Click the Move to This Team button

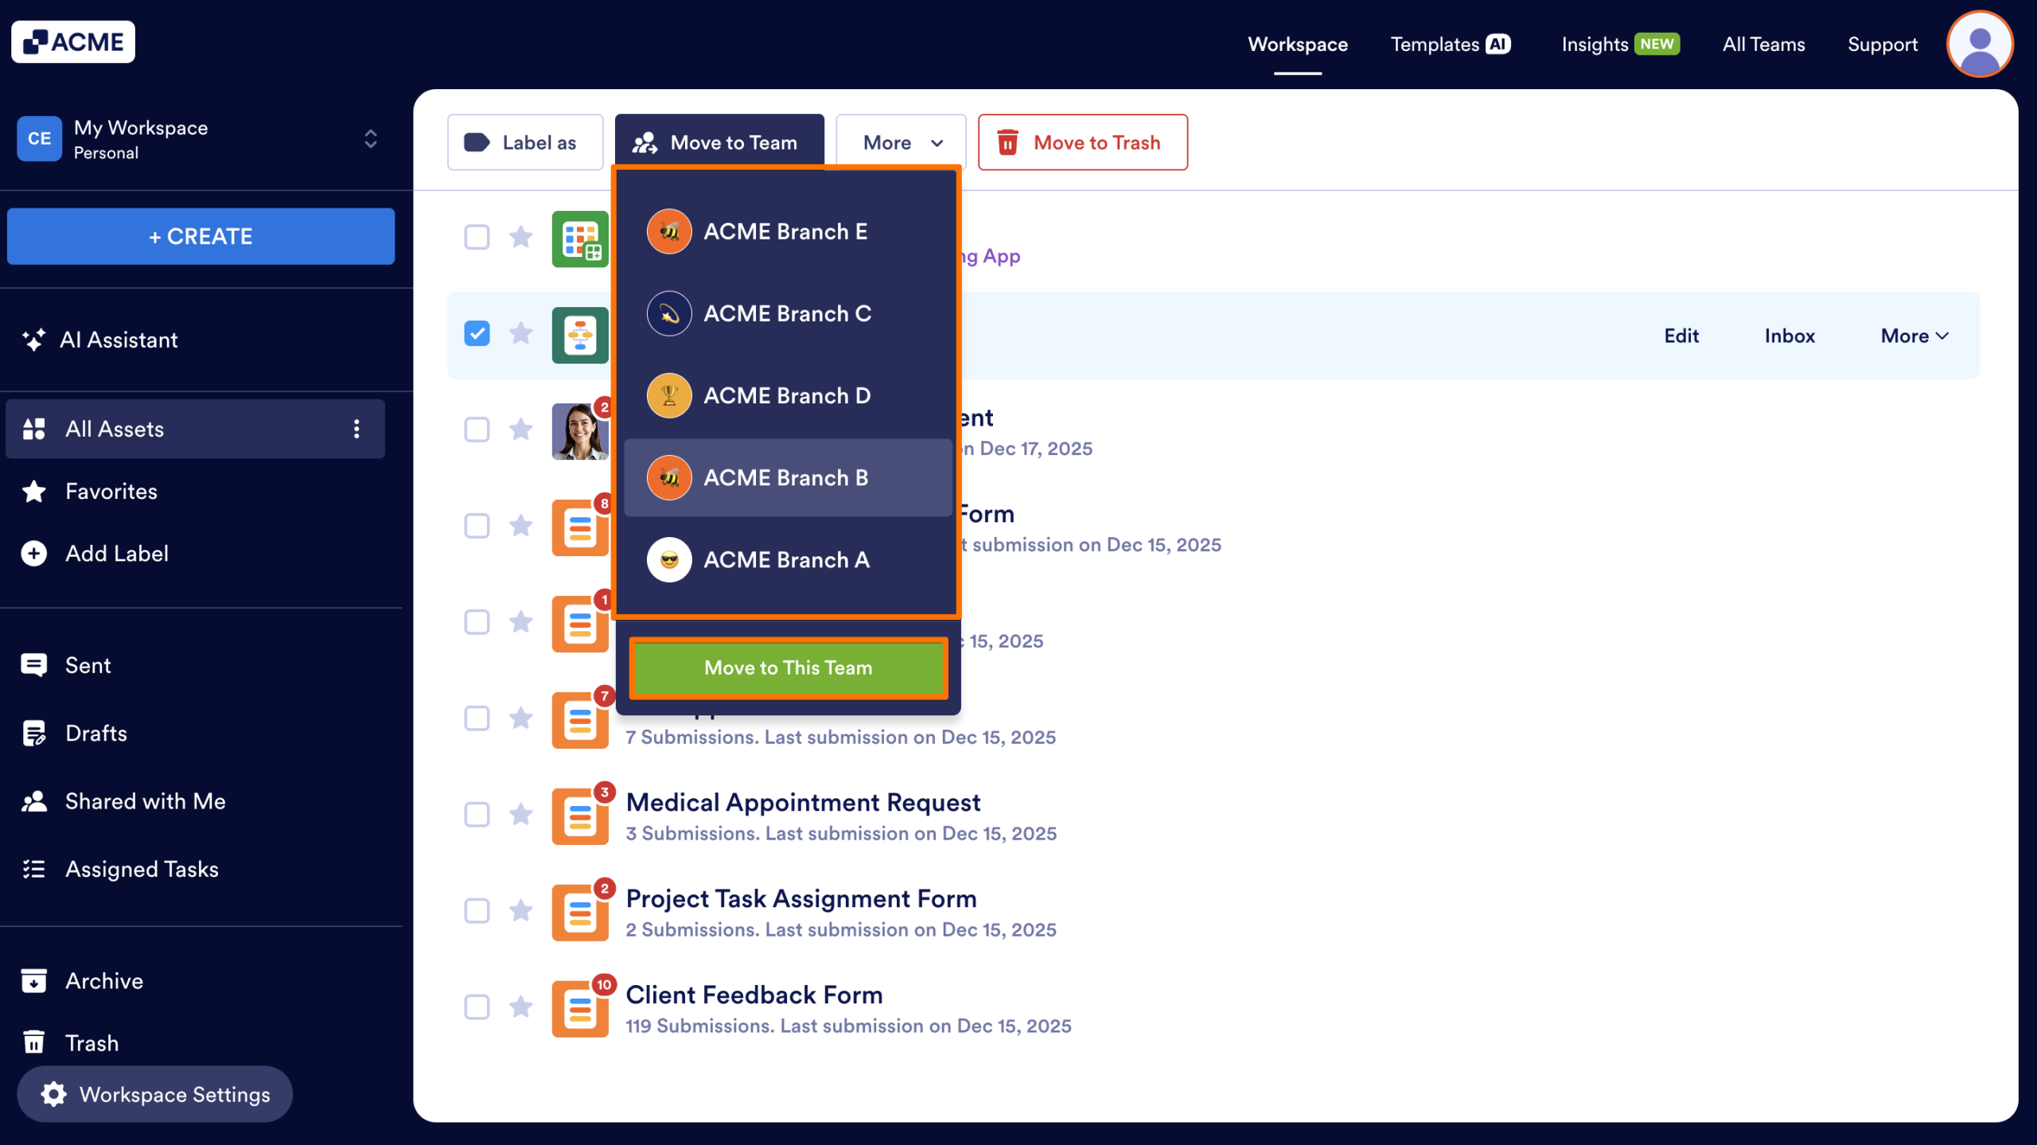[787, 668]
